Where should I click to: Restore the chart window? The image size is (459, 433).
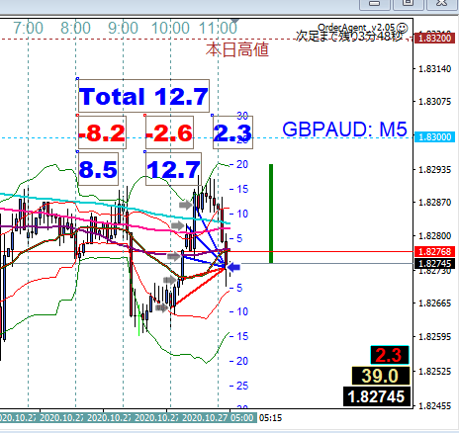point(408,4)
